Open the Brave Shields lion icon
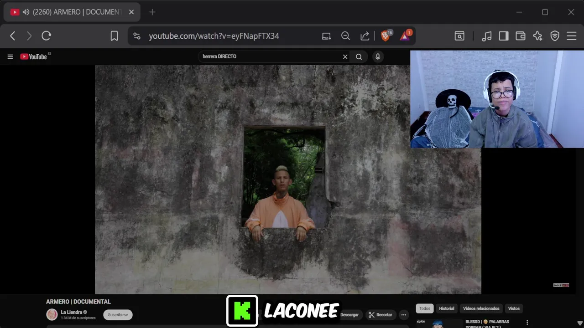 click(386, 36)
